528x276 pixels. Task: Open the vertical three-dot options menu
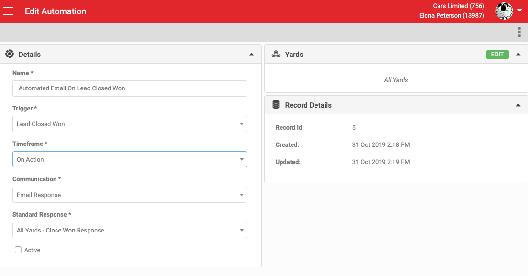519,33
